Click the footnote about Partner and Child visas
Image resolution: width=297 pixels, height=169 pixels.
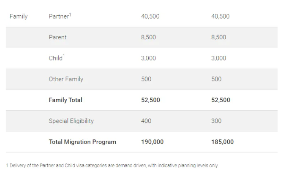coord(112,166)
